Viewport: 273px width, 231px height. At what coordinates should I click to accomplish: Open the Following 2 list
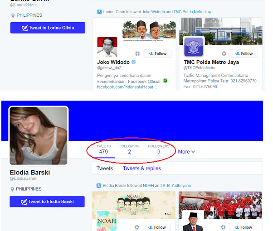coord(129,149)
